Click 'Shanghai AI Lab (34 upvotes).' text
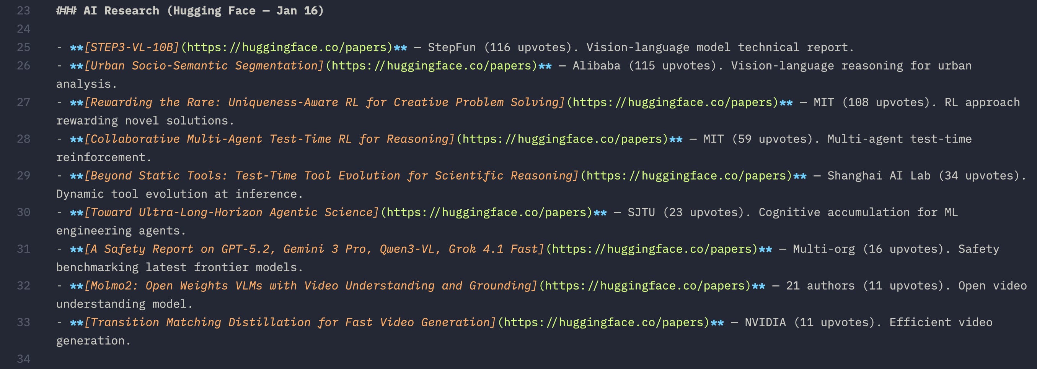Viewport: 1037px width, 369px height. point(927,176)
